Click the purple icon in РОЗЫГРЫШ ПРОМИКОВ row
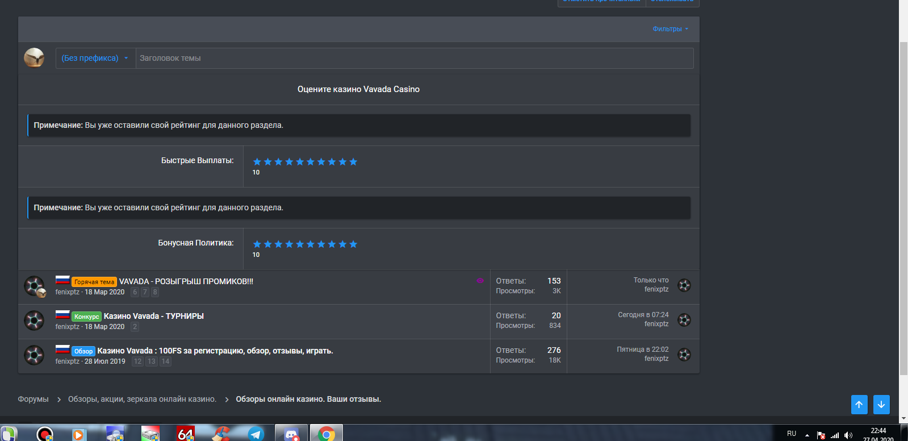 [x=480, y=280]
